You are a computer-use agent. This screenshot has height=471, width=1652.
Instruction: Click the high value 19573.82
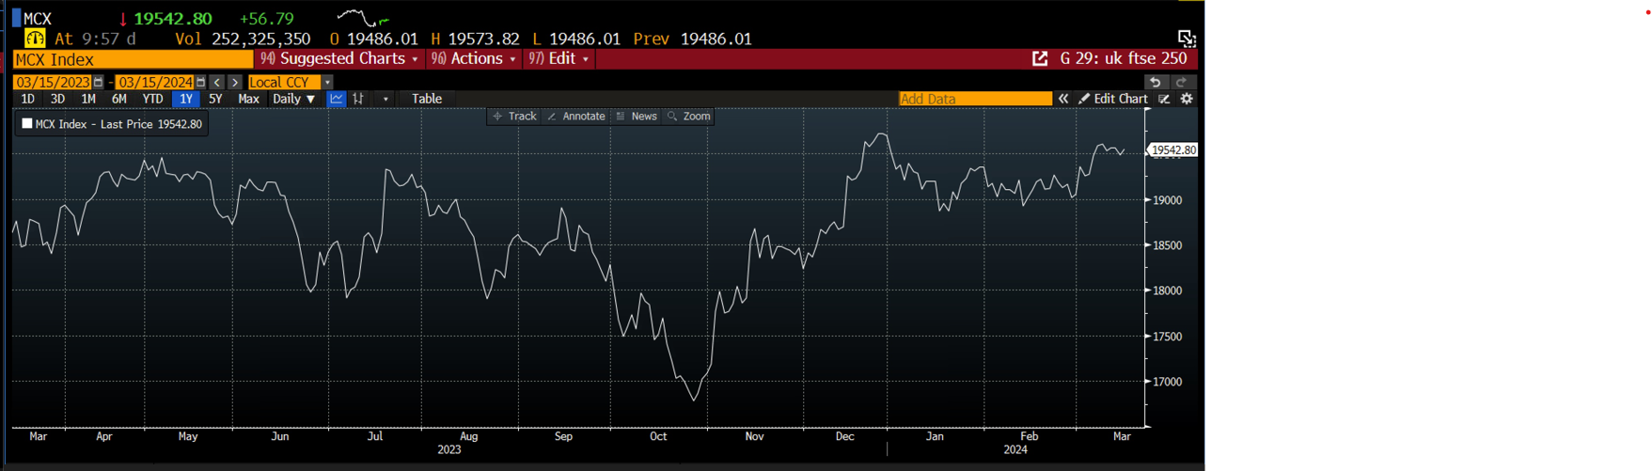pos(483,39)
